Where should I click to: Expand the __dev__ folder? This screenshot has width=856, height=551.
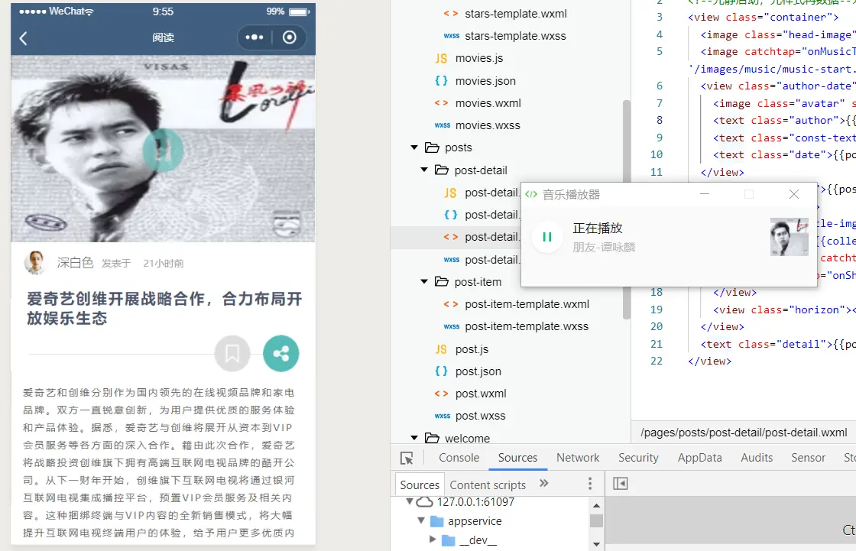(x=433, y=540)
